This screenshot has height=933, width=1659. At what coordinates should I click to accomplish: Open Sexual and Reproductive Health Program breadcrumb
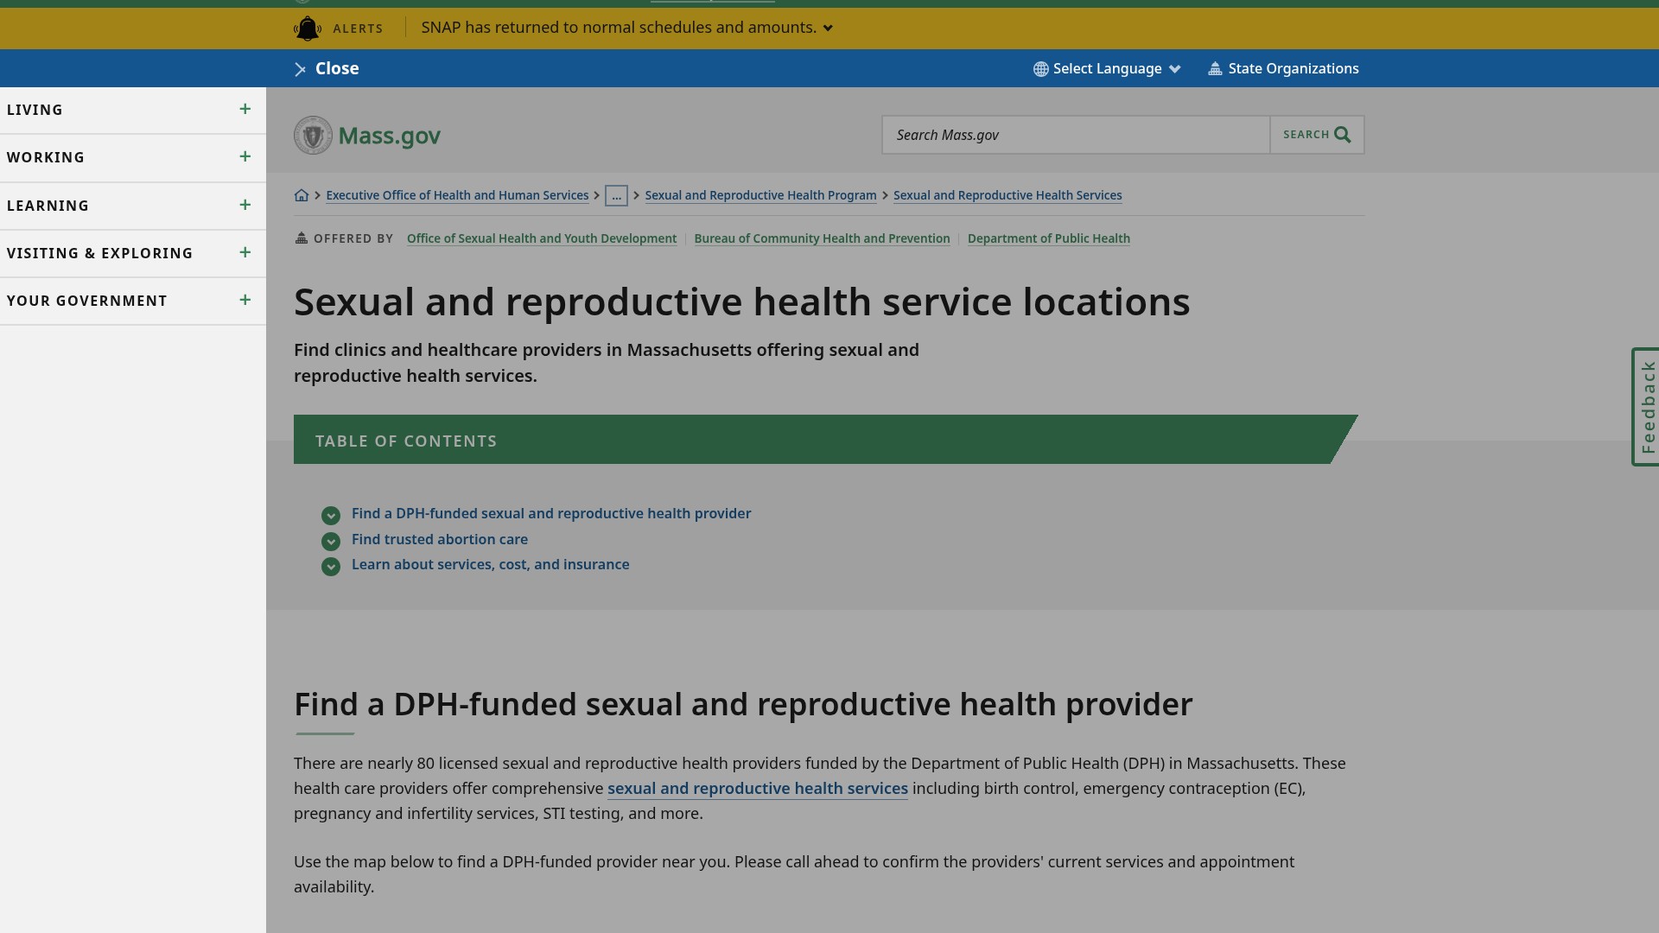tap(760, 195)
